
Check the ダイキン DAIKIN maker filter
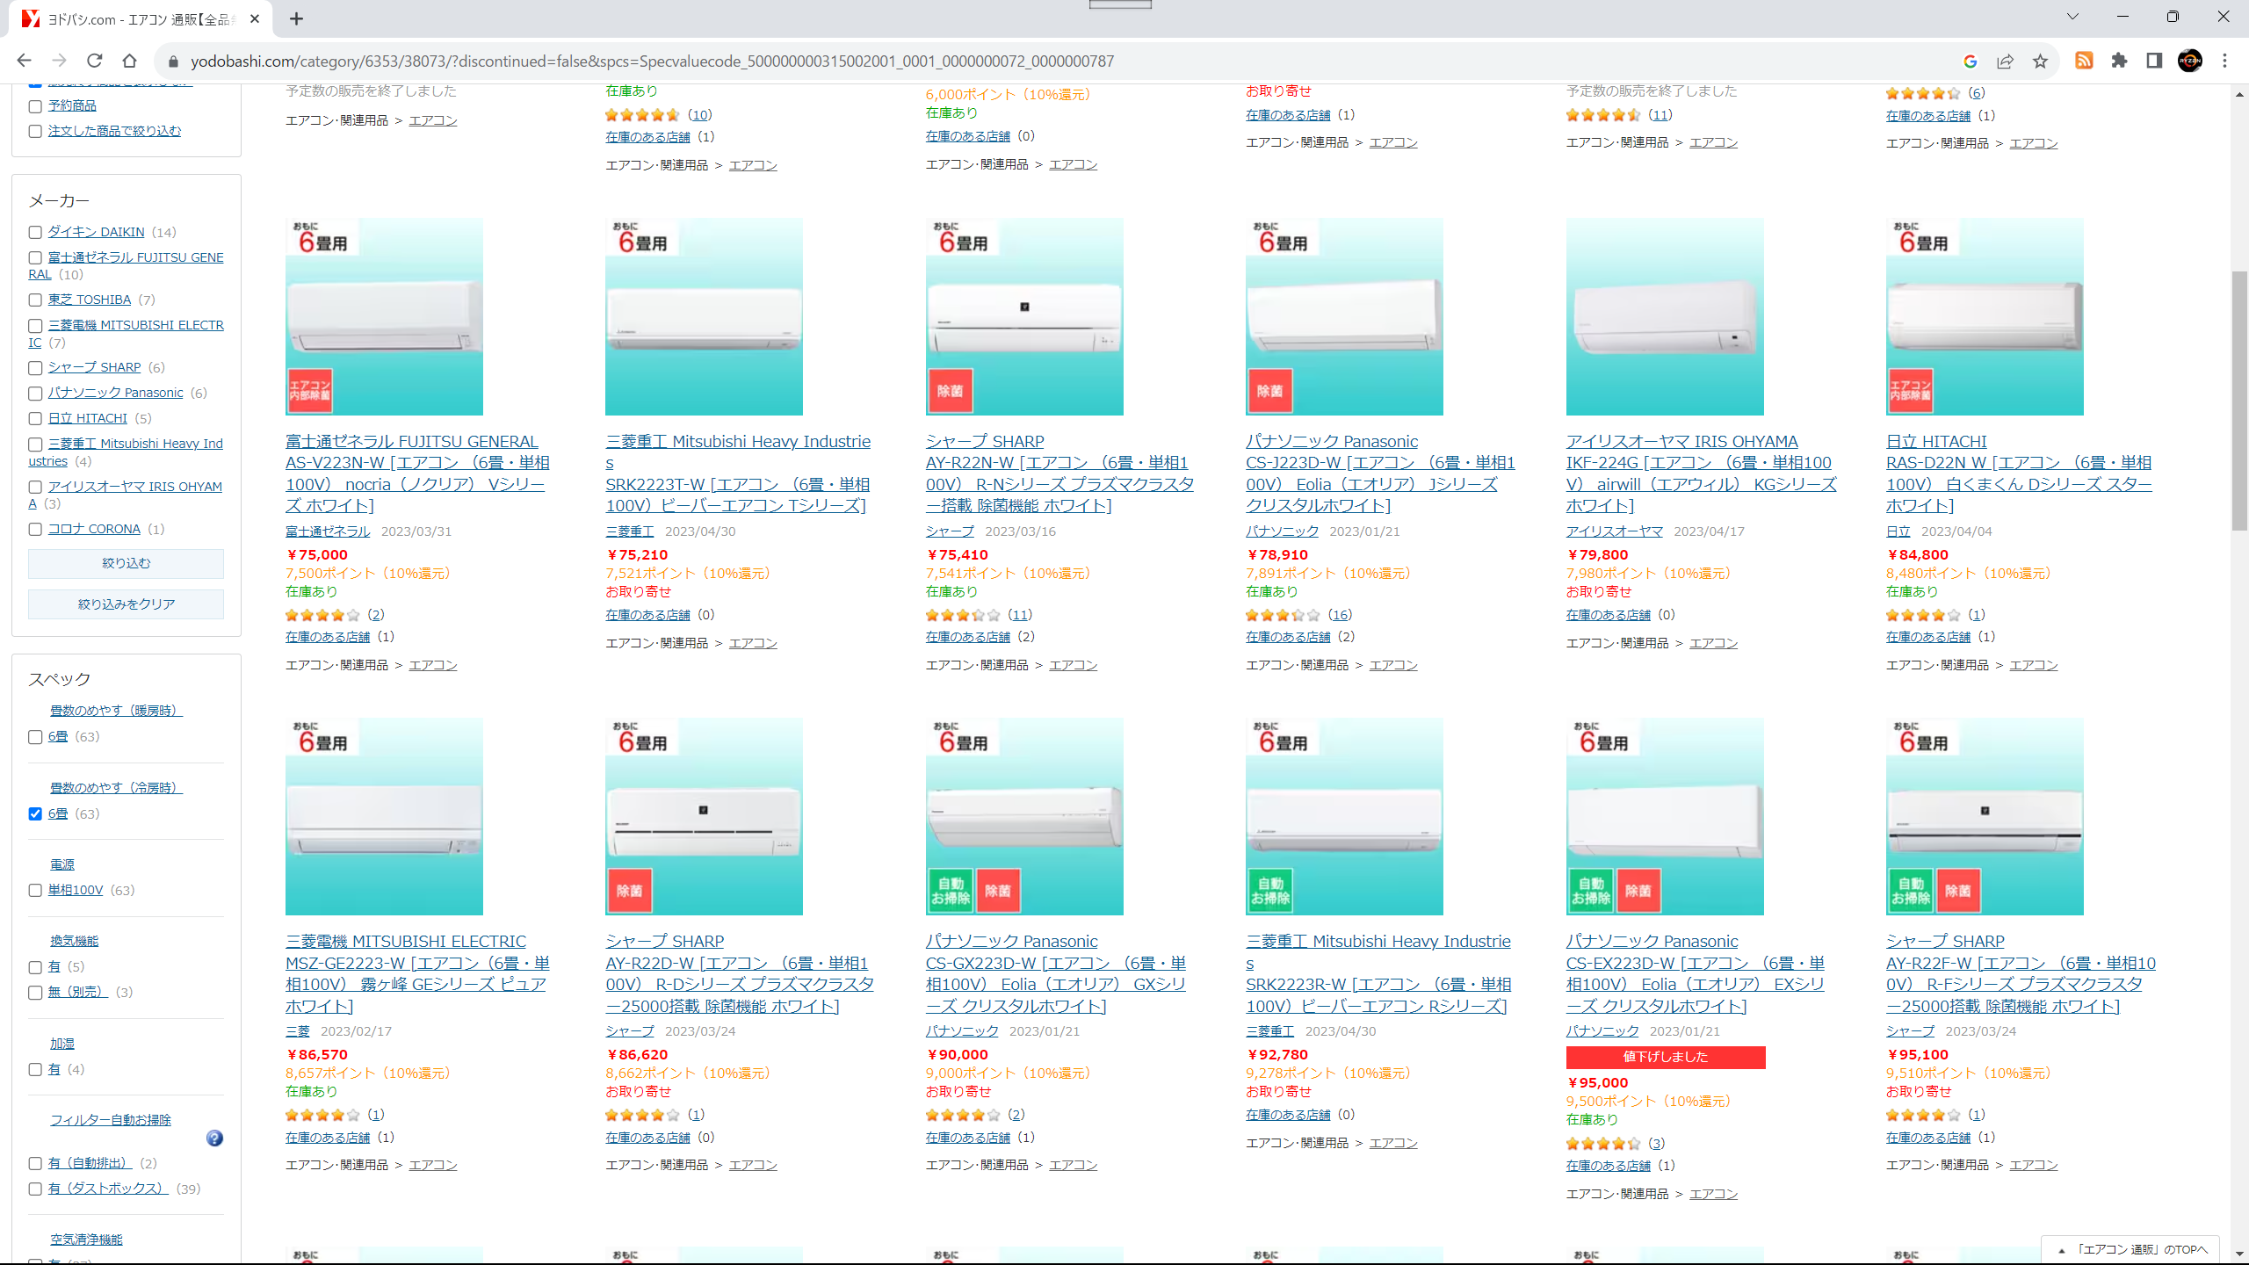coord(35,233)
